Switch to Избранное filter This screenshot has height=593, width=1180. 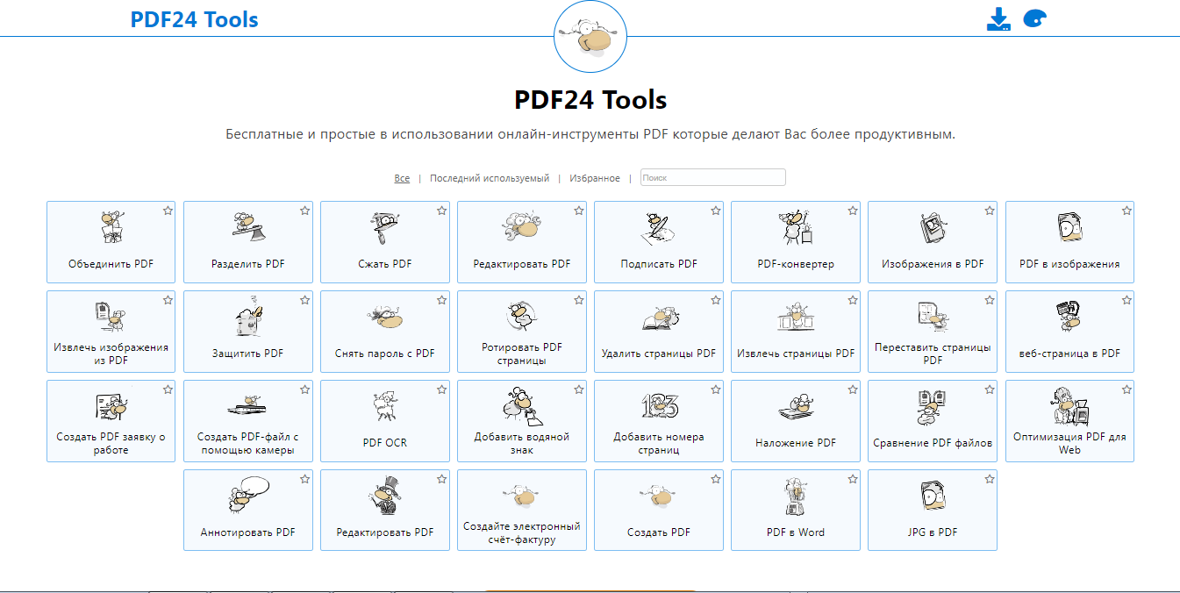(x=595, y=178)
